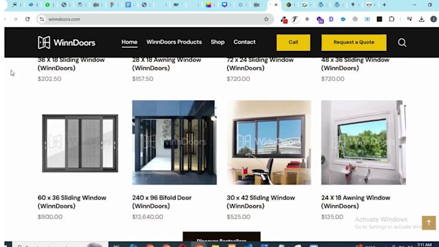View site information icon in address bar
The image size is (439, 247).
pyautogui.click(x=42, y=19)
